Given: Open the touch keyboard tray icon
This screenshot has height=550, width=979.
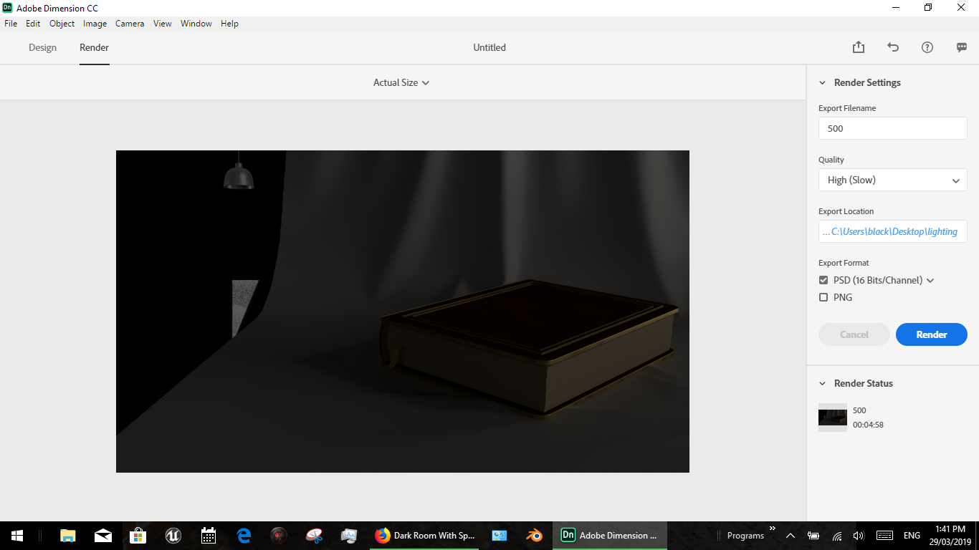Looking at the screenshot, I should click(x=884, y=535).
